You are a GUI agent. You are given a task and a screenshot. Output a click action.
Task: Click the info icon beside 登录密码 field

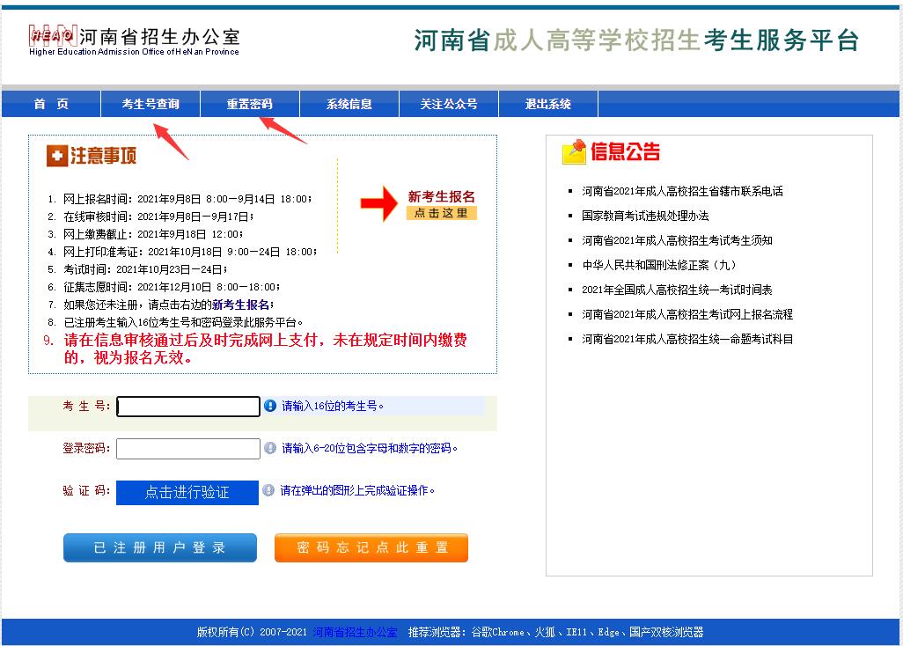click(x=270, y=448)
